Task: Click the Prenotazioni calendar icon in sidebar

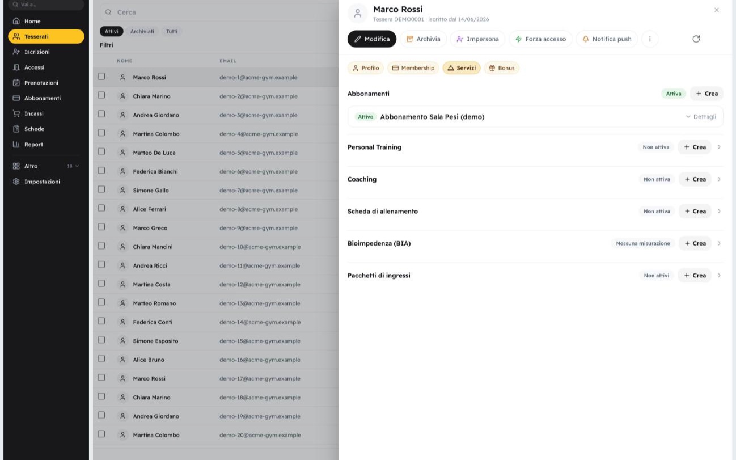Action: coord(16,82)
